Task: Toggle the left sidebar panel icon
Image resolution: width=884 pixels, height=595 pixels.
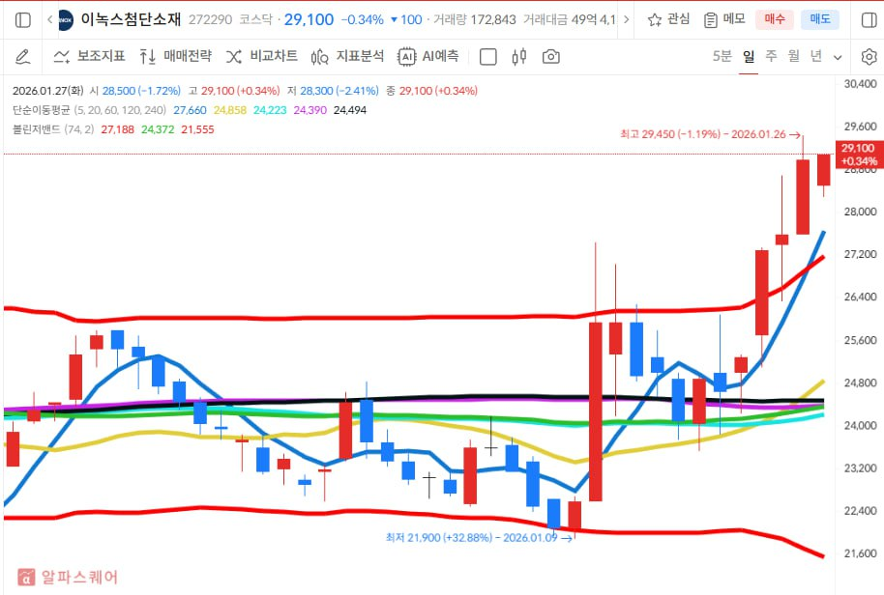Action: tap(23, 19)
